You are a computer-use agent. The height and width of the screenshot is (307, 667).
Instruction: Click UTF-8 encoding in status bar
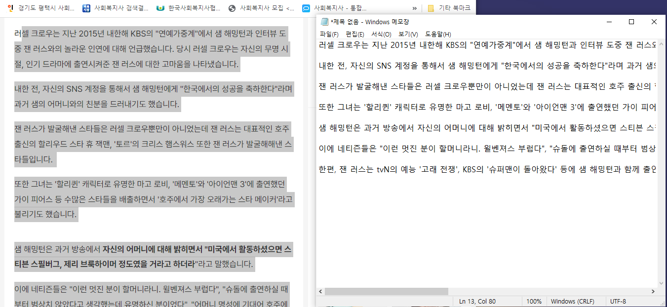[618, 301]
